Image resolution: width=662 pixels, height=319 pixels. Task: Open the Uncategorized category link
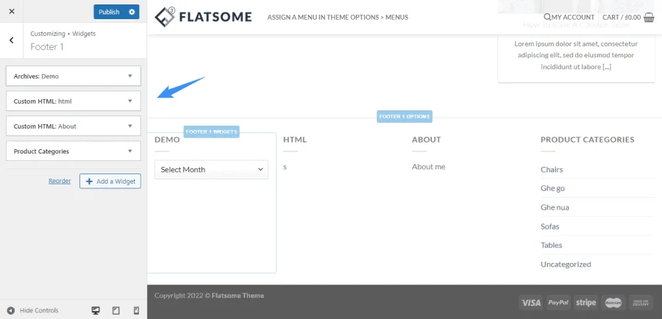[x=566, y=264]
